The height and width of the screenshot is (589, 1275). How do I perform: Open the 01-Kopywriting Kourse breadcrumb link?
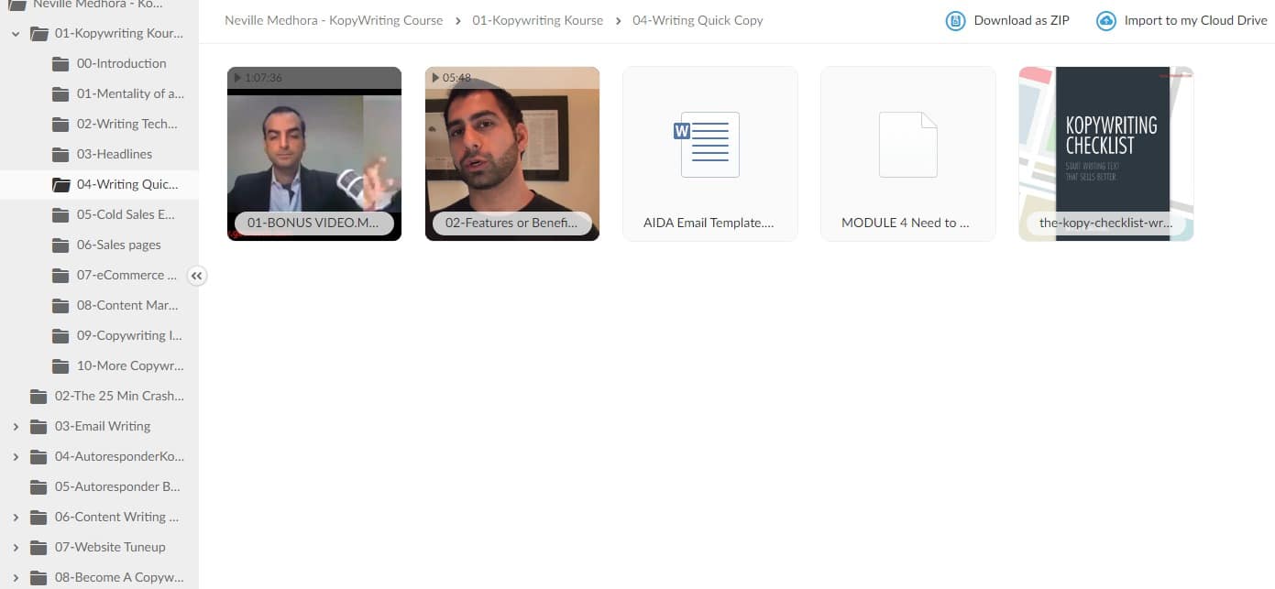(538, 20)
